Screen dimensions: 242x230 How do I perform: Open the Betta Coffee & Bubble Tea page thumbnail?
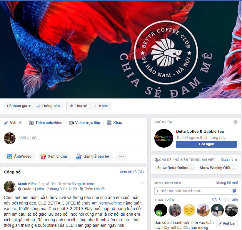pos(164,138)
